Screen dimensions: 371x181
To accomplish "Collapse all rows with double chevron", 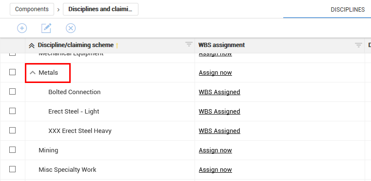I will [32, 46].
